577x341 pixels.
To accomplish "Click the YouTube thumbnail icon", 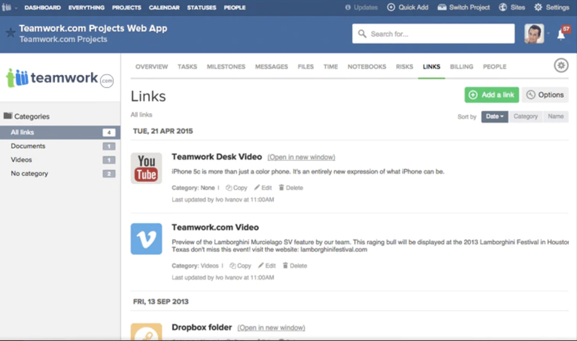I will [x=146, y=168].
